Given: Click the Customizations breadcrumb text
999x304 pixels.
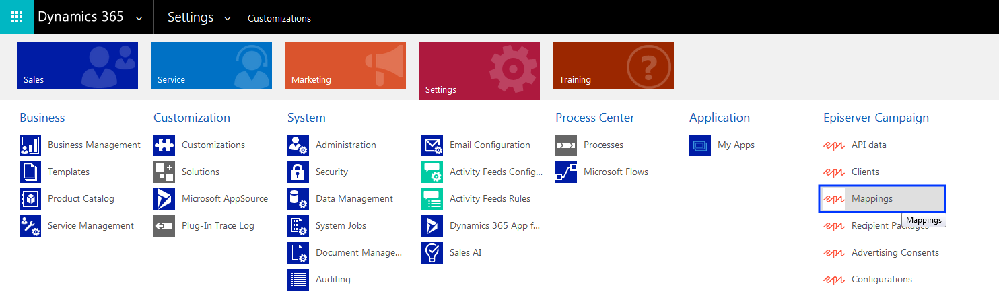Looking at the screenshot, I should pyautogui.click(x=279, y=18).
